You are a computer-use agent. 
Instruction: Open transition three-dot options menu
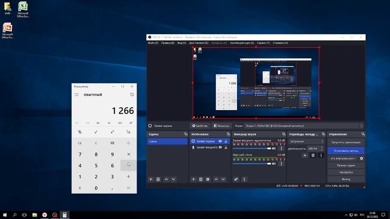(321, 156)
